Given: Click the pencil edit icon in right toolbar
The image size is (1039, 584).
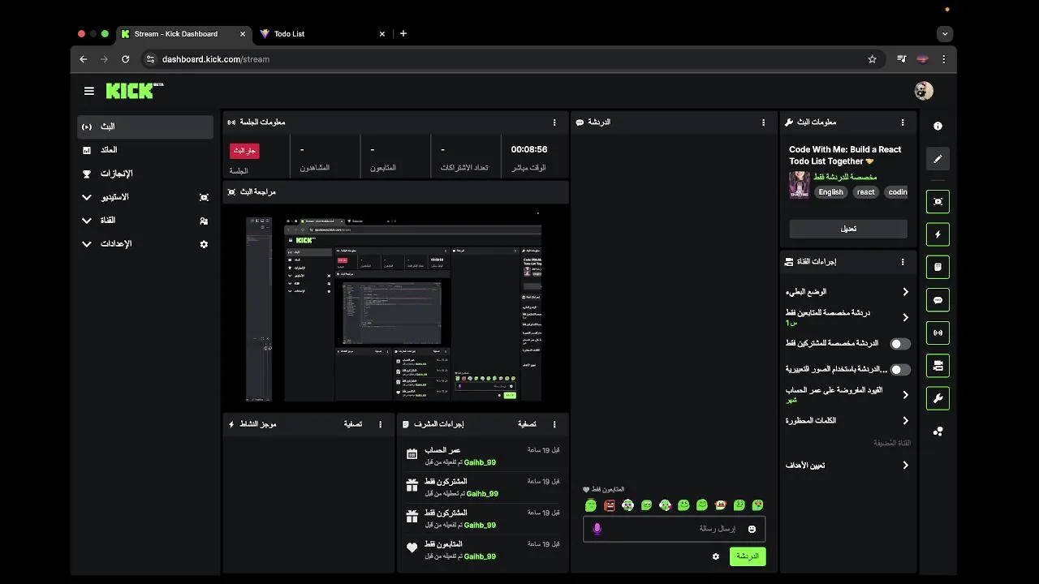Looking at the screenshot, I should click(x=938, y=159).
